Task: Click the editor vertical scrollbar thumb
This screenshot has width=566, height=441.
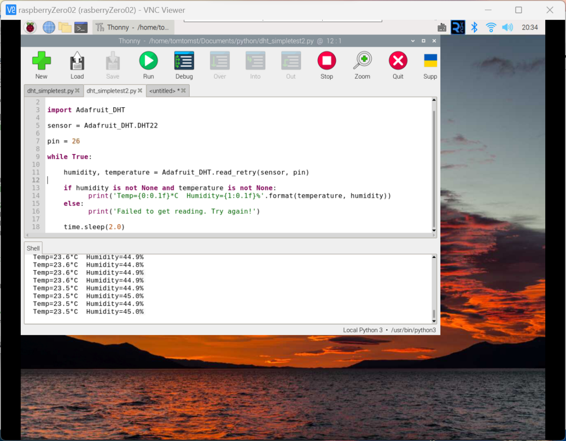Action: [434, 169]
